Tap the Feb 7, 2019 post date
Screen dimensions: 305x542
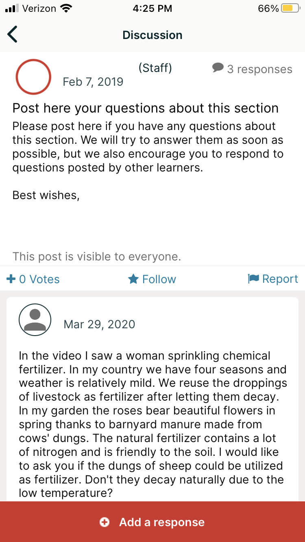[93, 82]
